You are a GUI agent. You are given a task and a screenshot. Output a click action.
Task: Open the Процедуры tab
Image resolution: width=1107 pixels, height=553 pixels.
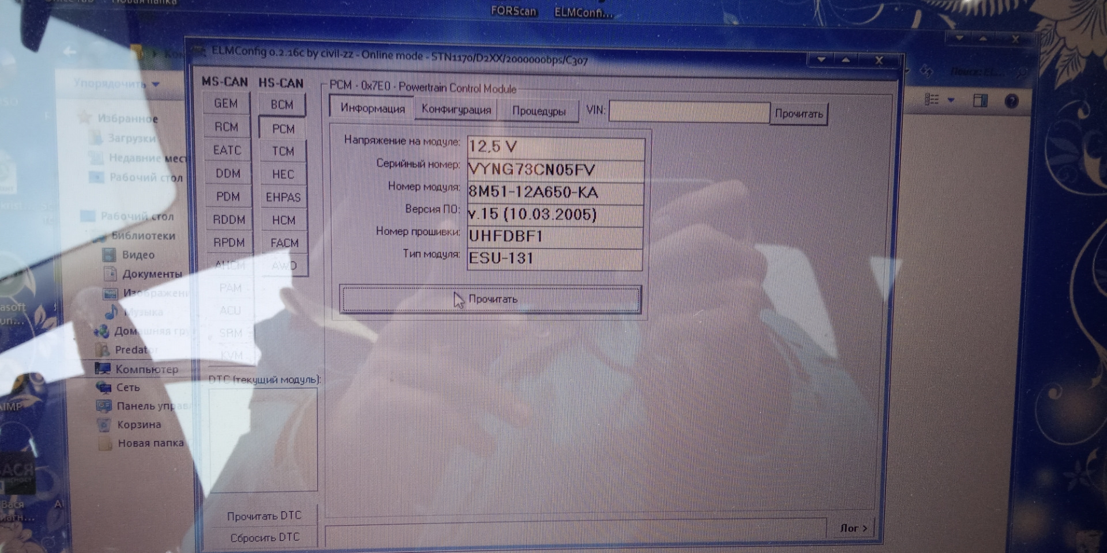point(539,111)
